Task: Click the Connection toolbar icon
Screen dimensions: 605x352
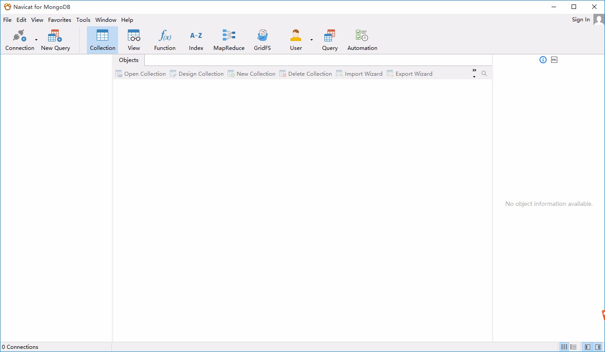Action: coord(20,40)
